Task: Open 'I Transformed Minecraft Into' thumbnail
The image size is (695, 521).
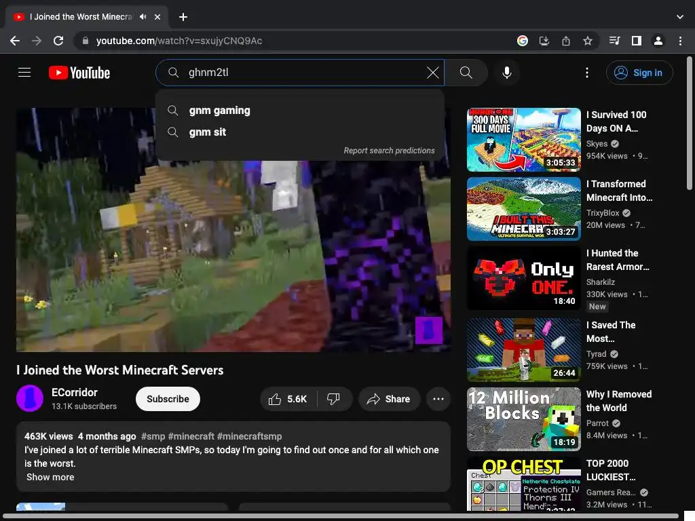Action: [x=524, y=209]
